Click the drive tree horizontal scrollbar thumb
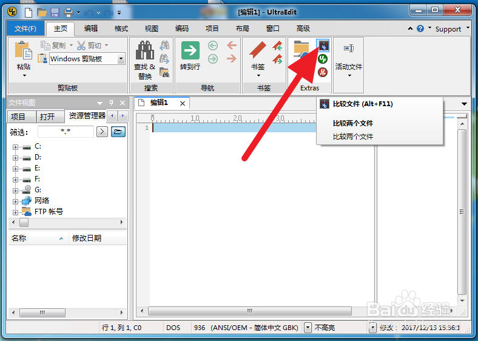The height and width of the screenshot is (341, 478). click(x=24, y=222)
